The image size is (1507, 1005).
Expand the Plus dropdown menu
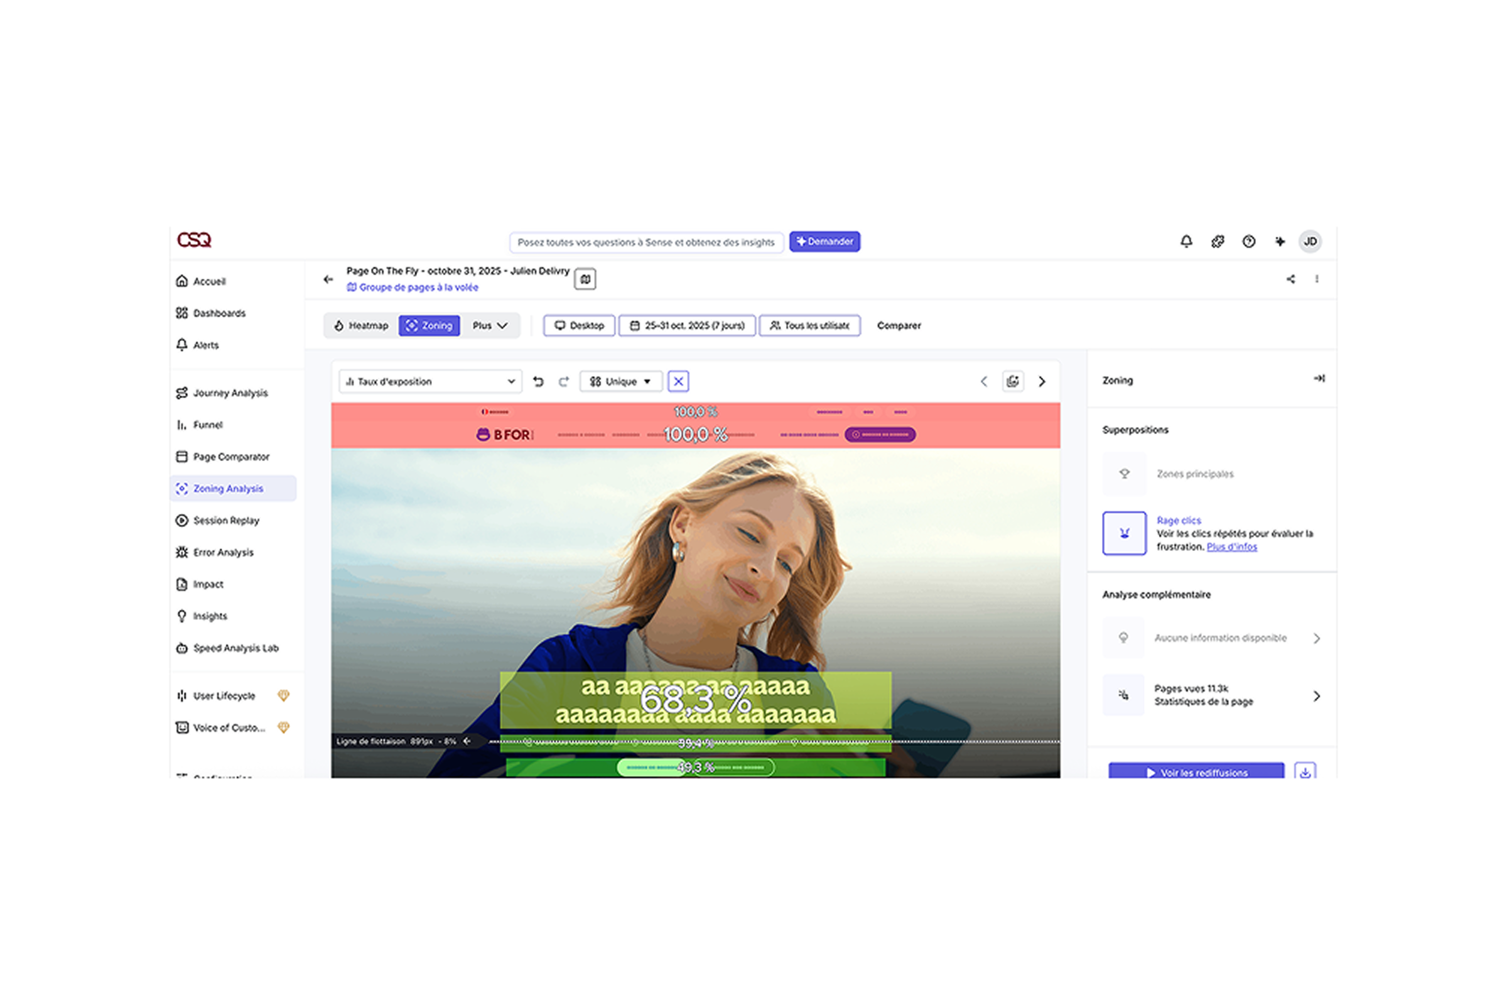click(490, 325)
